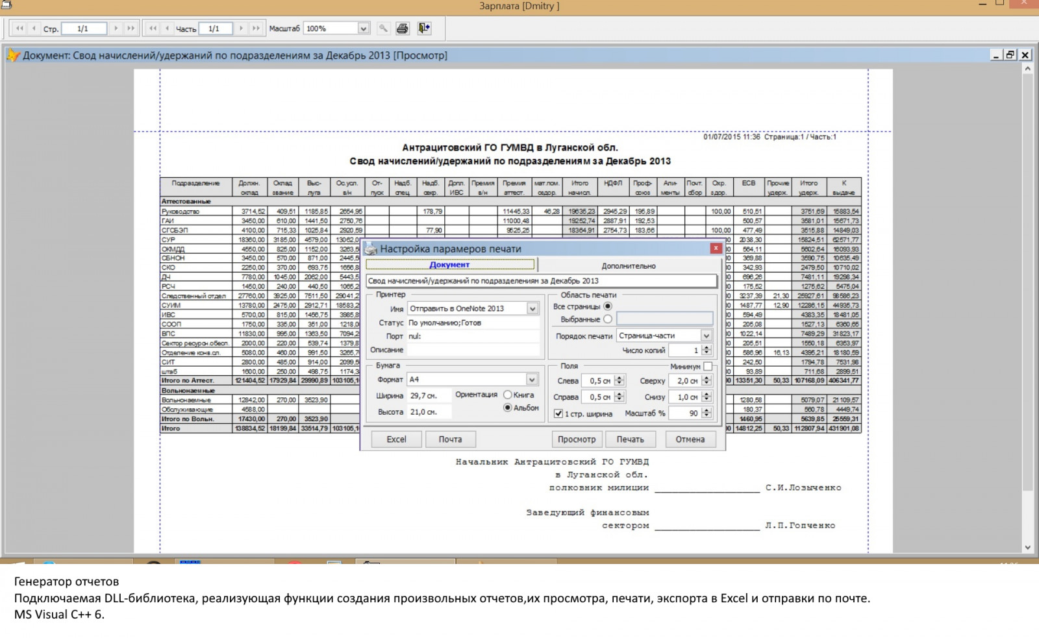Increase the 'Число копий' value
Image resolution: width=1039 pixels, height=638 pixels.
[x=707, y=347]
